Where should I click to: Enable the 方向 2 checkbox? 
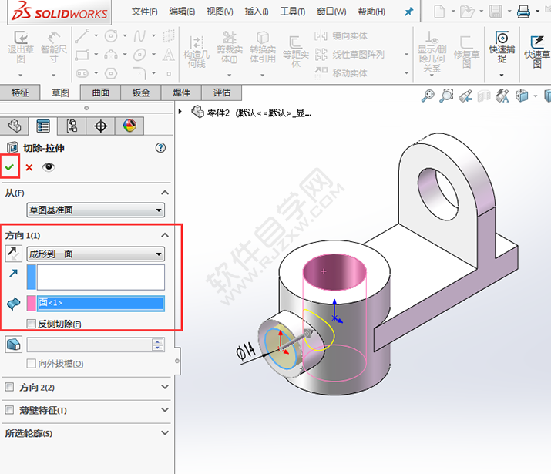[x=9, y=387]
